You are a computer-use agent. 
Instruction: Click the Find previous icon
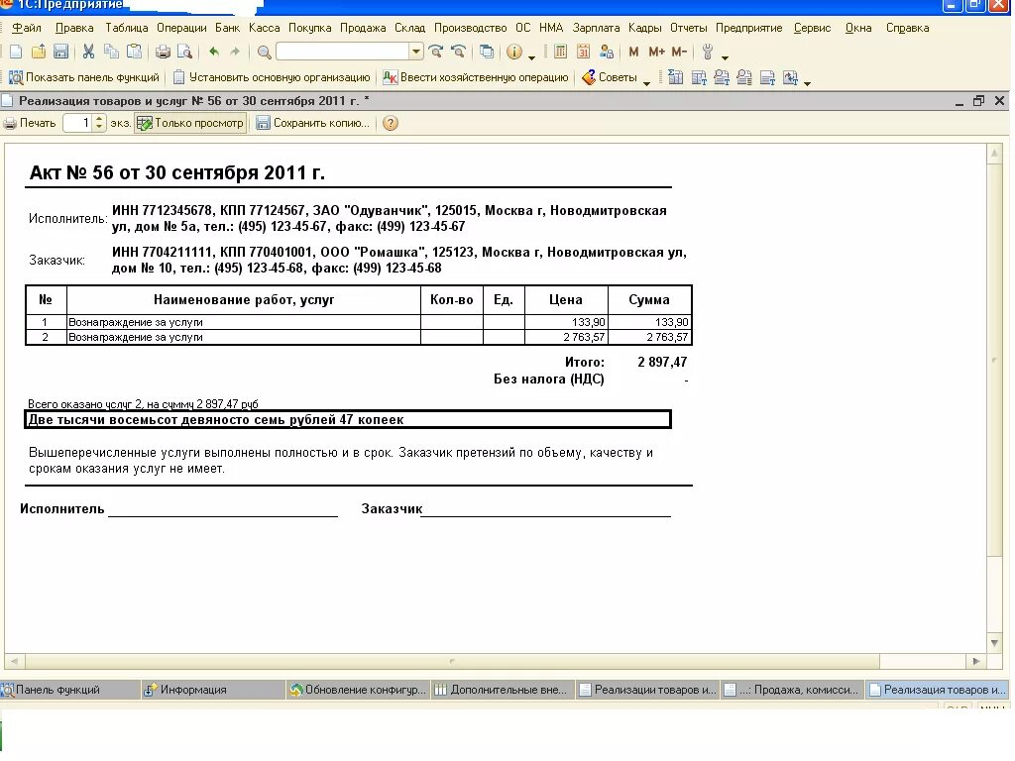(458, 52)
